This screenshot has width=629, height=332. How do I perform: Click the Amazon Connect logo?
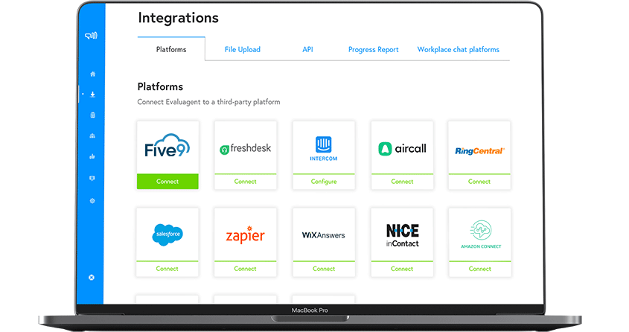481,234
